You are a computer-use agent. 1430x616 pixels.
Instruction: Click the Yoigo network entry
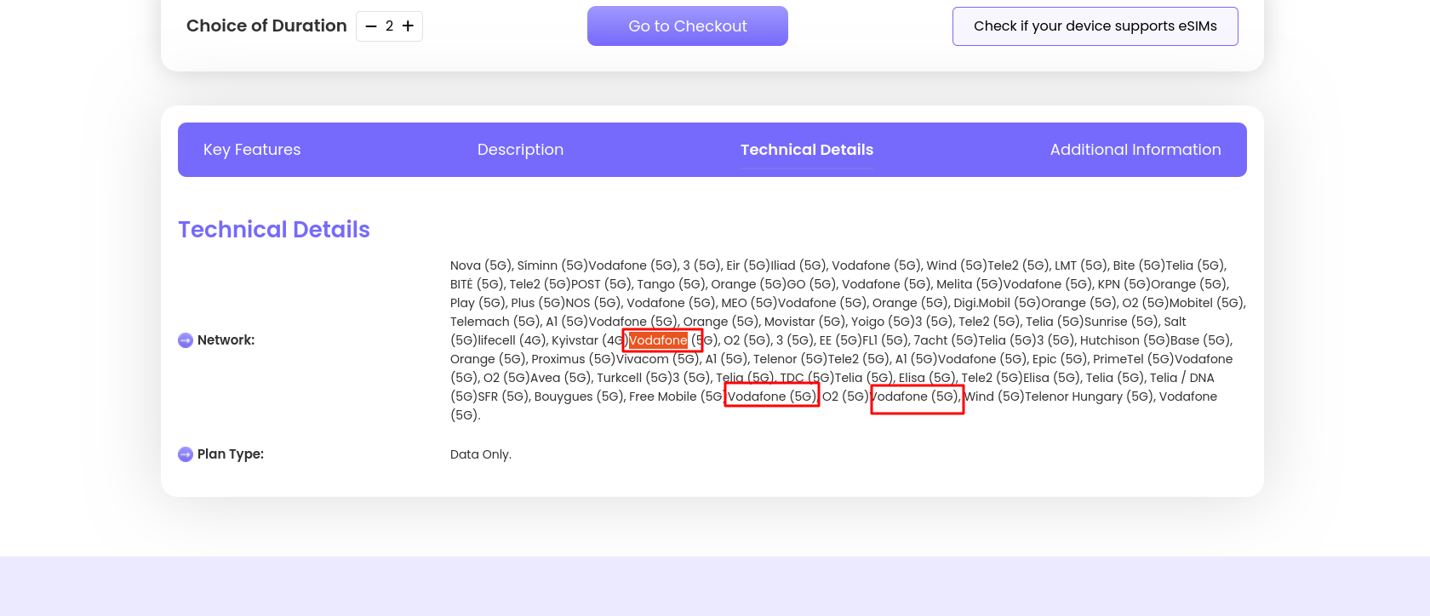868,322
